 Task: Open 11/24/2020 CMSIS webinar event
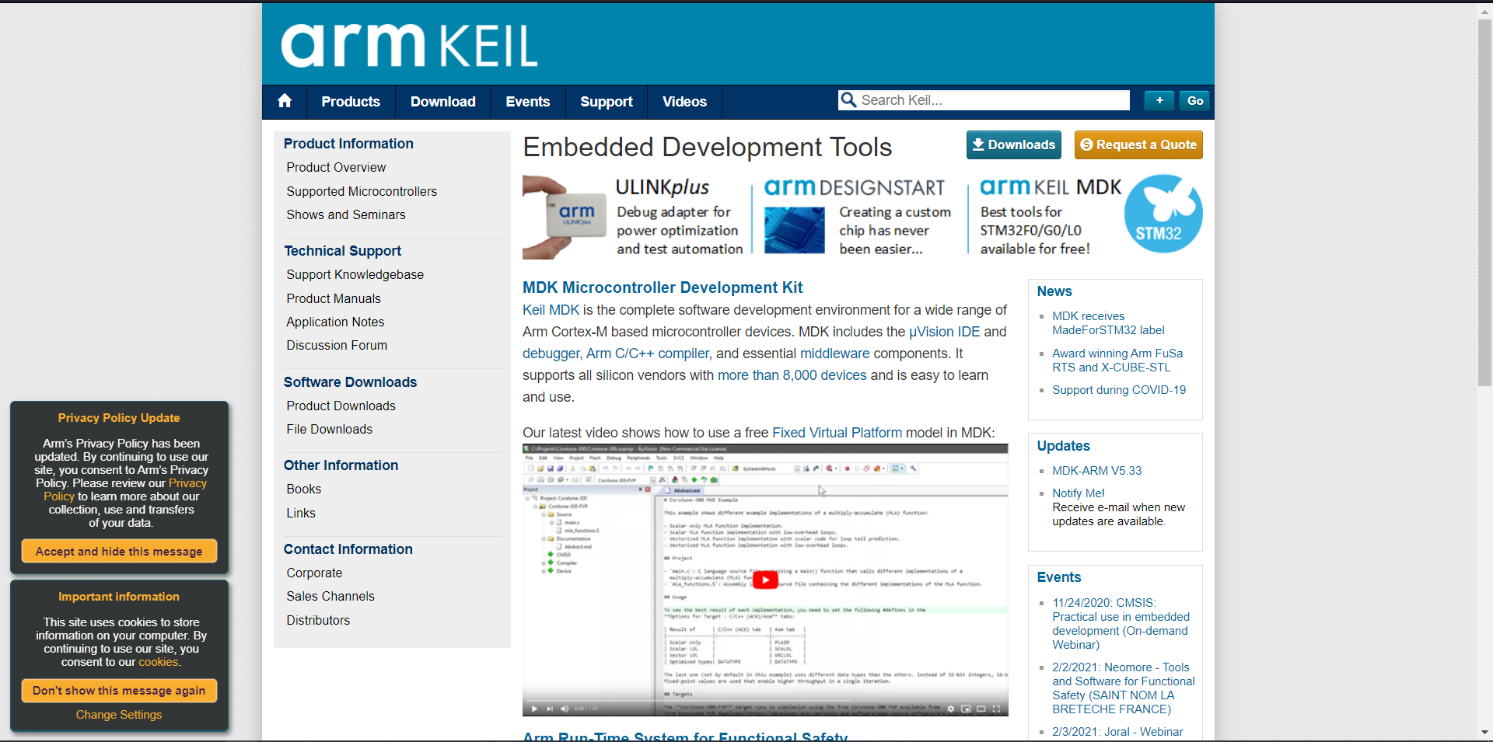click(1121, 624)
